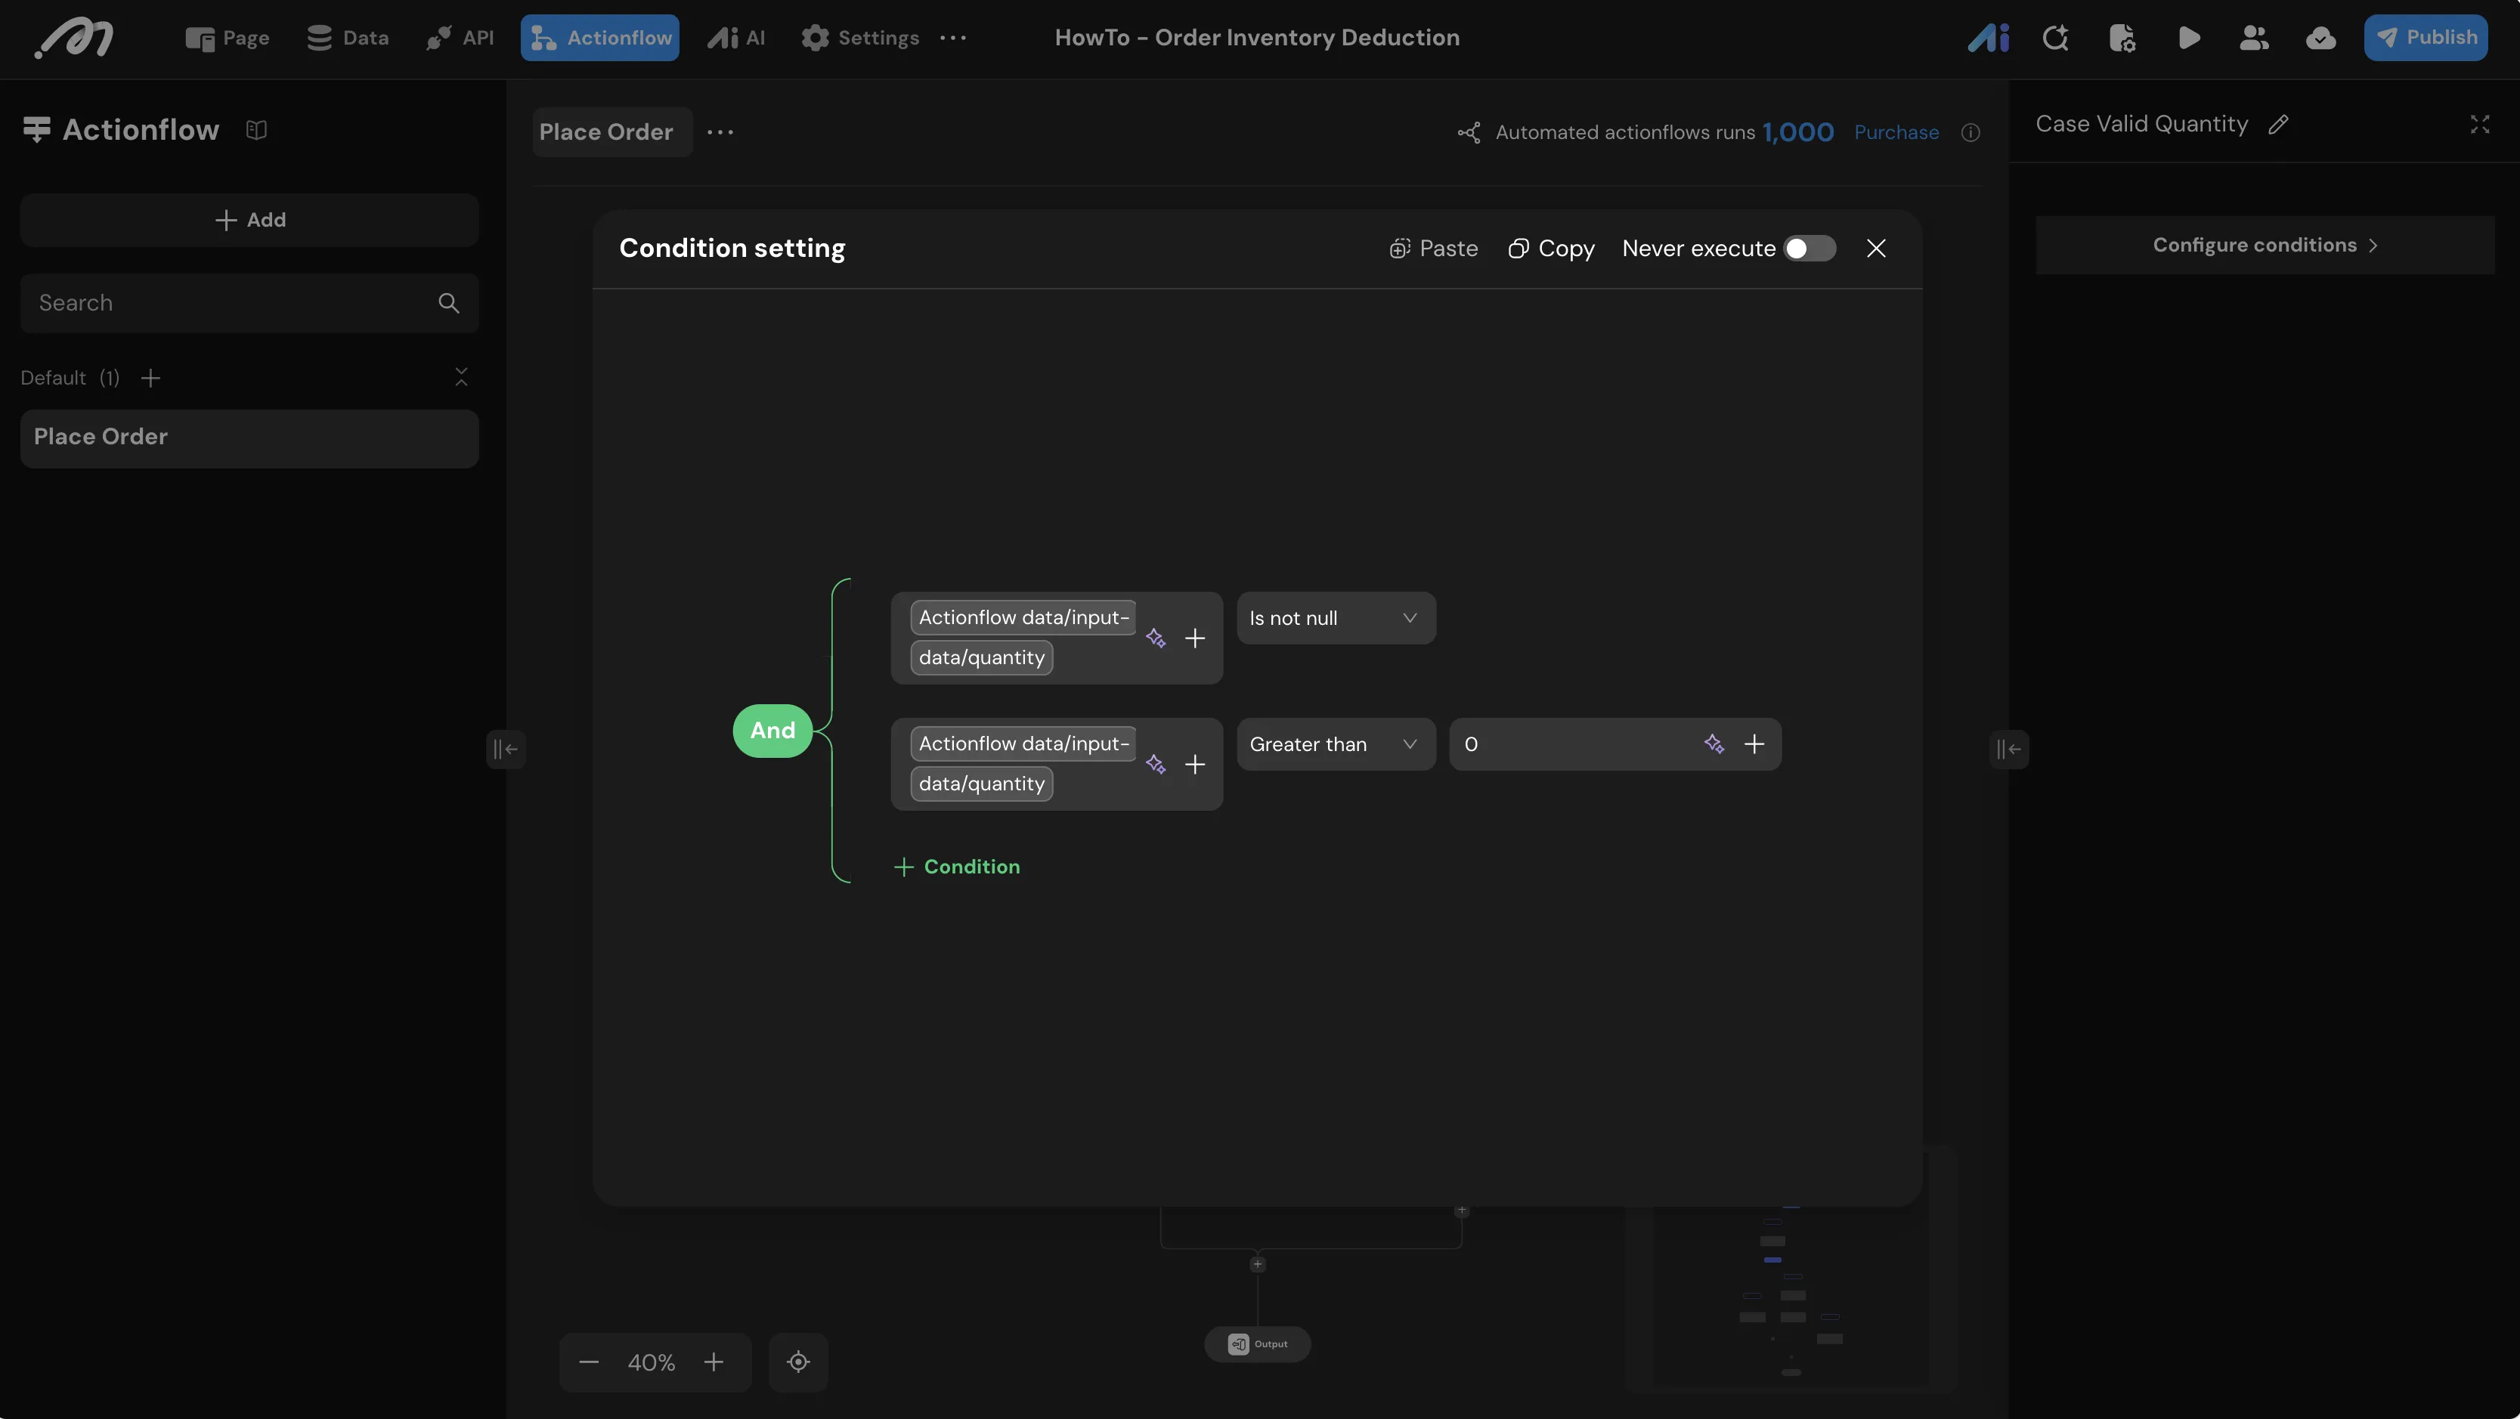Click AI magic icon in value 0 field
The width and height of the screenshot is (2520, 1419).
point(1714,744)
